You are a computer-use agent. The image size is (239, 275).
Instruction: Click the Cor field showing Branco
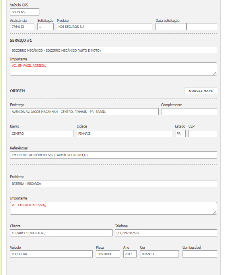pos(159,254)
